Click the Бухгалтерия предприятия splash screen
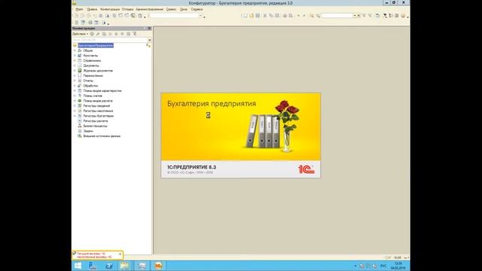The image size is (482, 271). pyautogui.click(x=241, y=135)
